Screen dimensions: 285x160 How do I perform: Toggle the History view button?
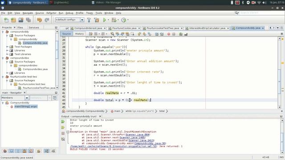pos(79,34)
